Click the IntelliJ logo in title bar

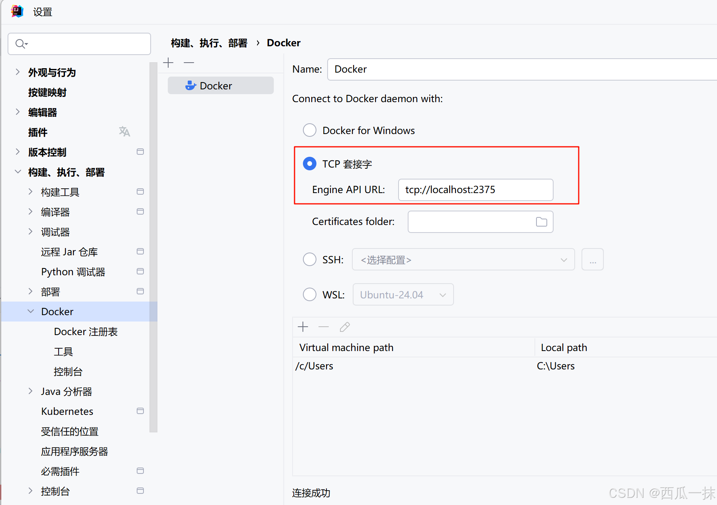pos(18,12)
